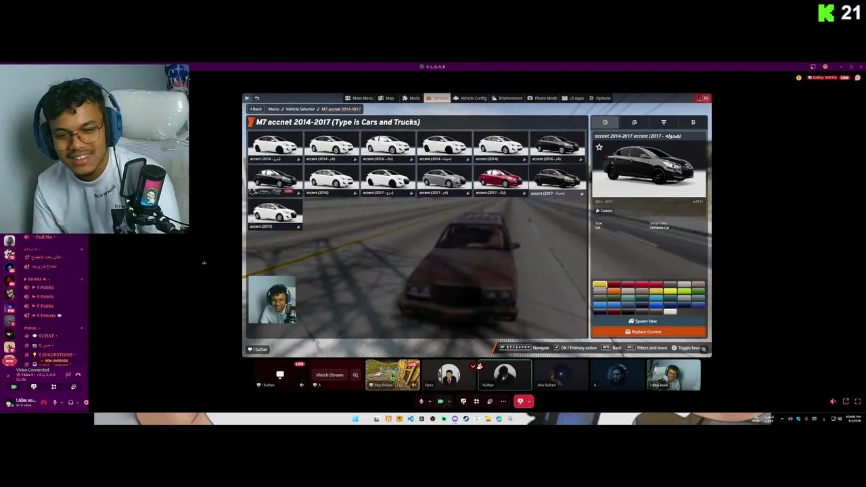Viewport: 866px width, 487px height.
Task: Open the CHAT text channel
Action: click(x=47, y=335)
